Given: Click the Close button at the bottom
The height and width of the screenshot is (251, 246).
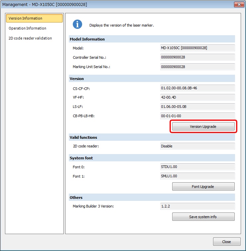Looking at the screenshot, I should 226,242.
